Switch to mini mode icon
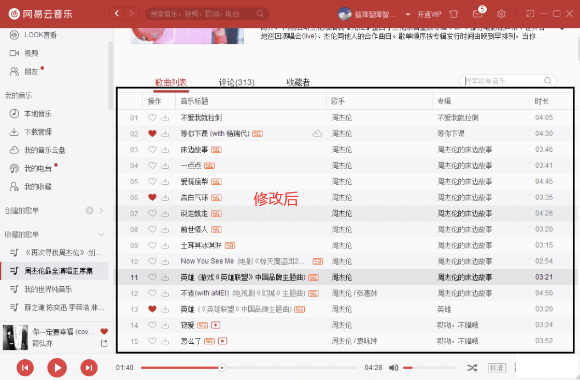This screenshot has width=580, height=380. tap(530, 13)
